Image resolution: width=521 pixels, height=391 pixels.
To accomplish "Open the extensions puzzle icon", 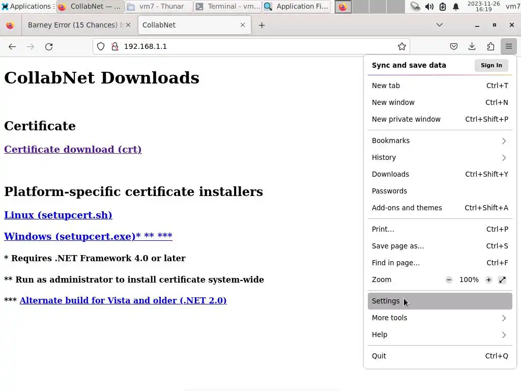I will coord(490,46).
